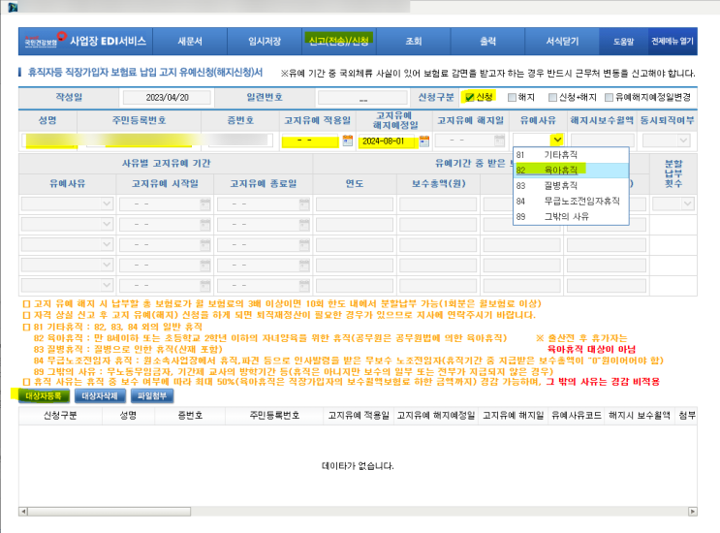Click horizontal scrollbar right arrow

pyautogui.click(x=693, y=511)
